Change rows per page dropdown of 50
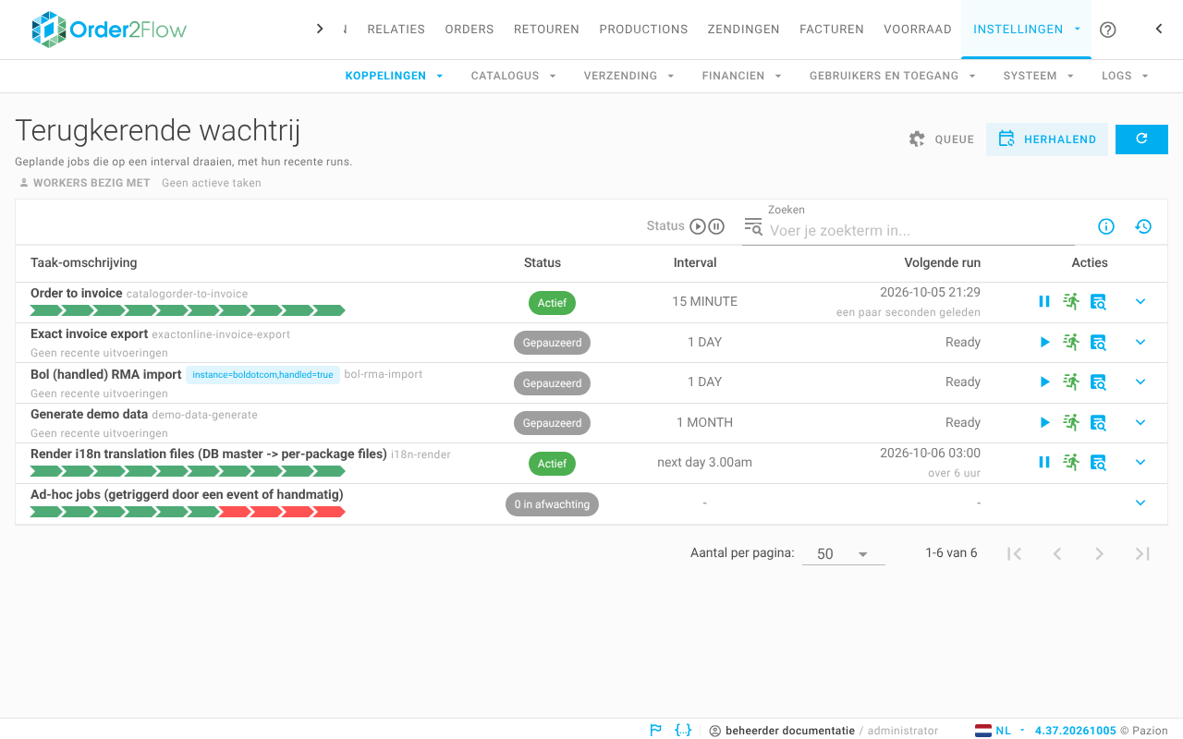The height and width of the screenshot is (739, 1183). 843,553
